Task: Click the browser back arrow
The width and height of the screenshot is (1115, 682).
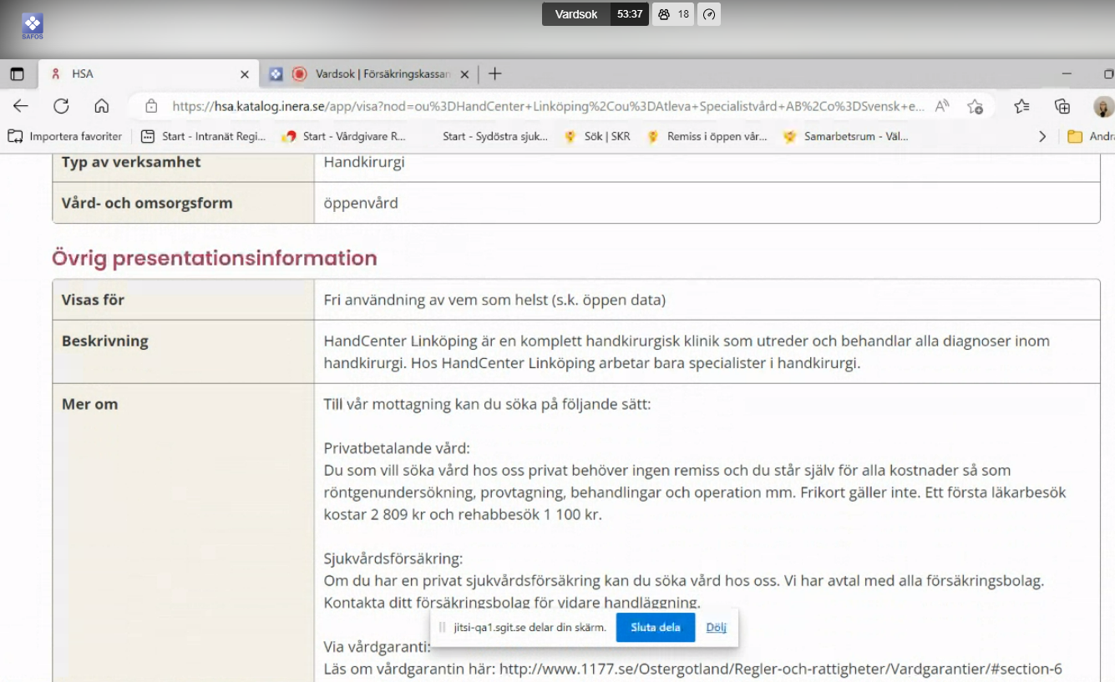Action: pyautogui.click(x=20, y=106)
